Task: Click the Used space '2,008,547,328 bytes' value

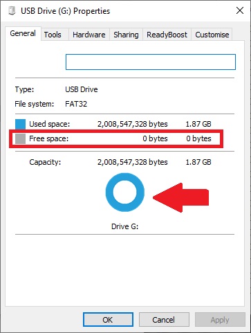Action: (133, 124)
